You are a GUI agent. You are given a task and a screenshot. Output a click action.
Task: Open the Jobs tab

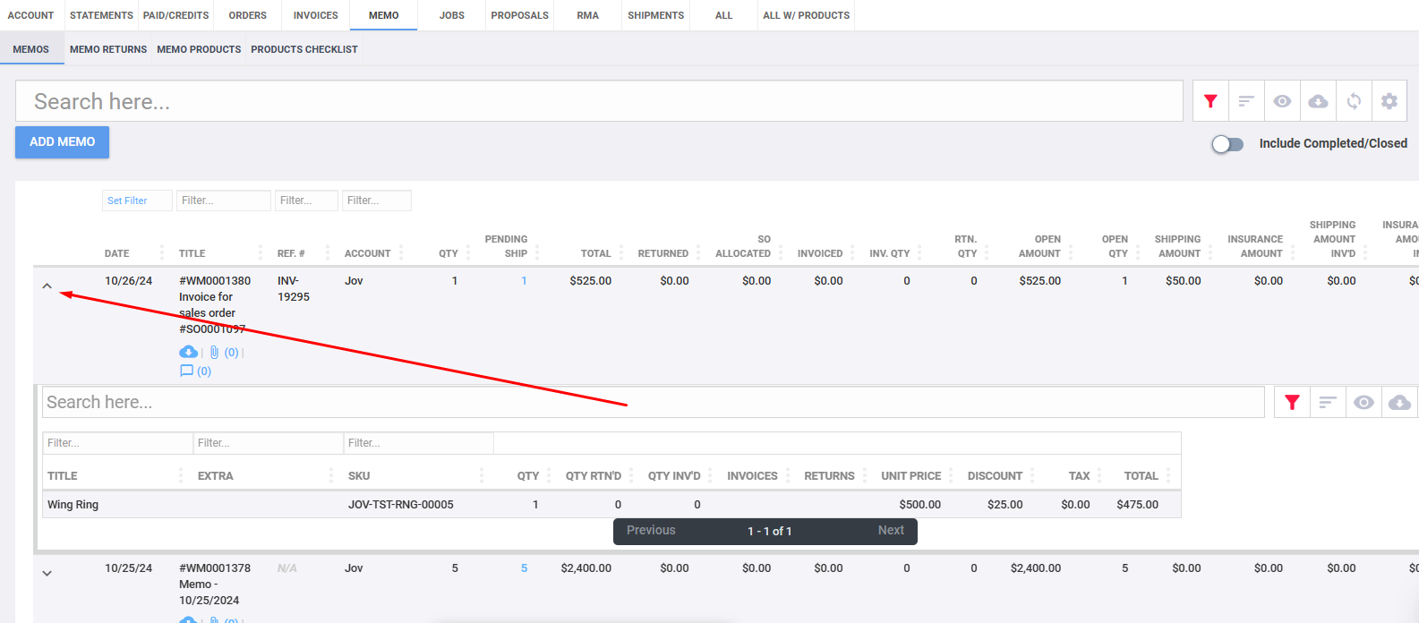point(452,15)
